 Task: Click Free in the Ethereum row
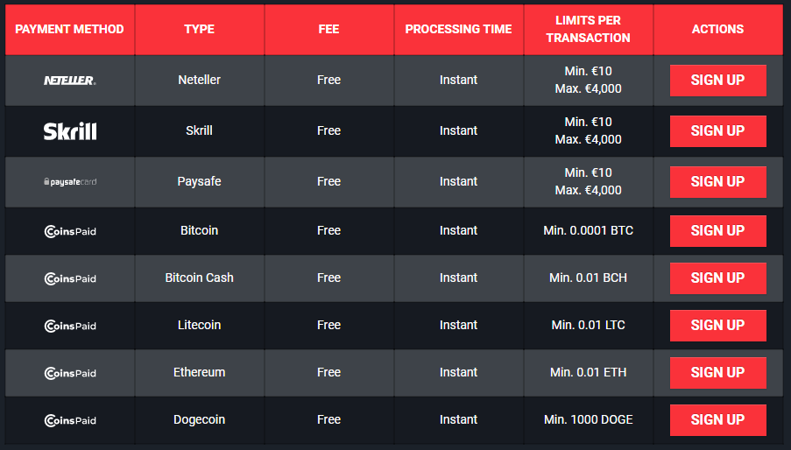point(328,373)
